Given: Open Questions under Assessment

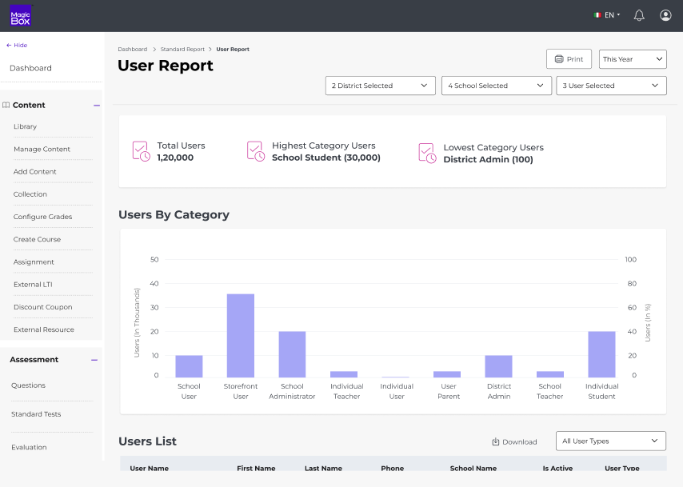Looking at the screenshot, I should point(28,385).
